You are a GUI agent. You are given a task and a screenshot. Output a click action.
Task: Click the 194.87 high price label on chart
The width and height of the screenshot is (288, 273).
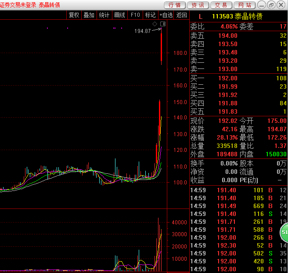(x=143, y=31)
